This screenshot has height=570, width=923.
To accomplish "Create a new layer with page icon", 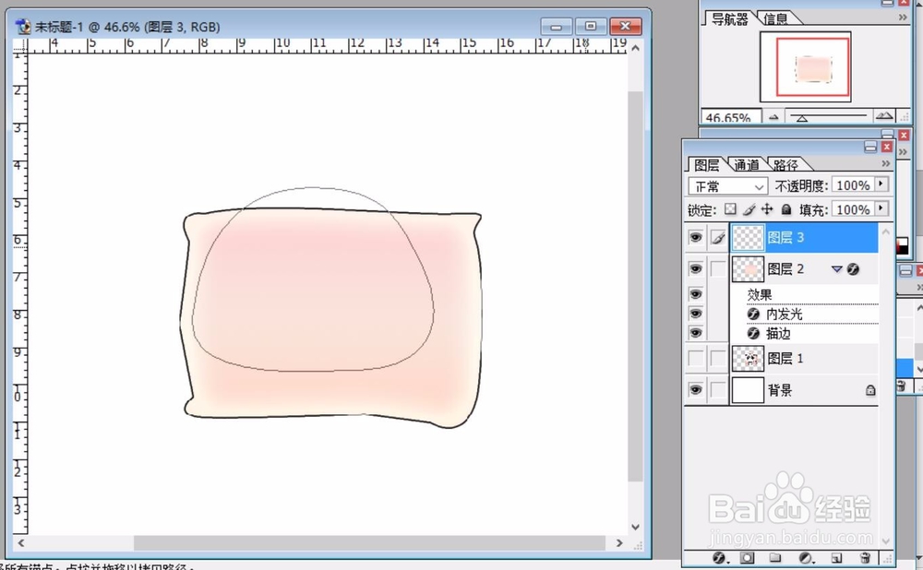I will [x=836, y=558].
